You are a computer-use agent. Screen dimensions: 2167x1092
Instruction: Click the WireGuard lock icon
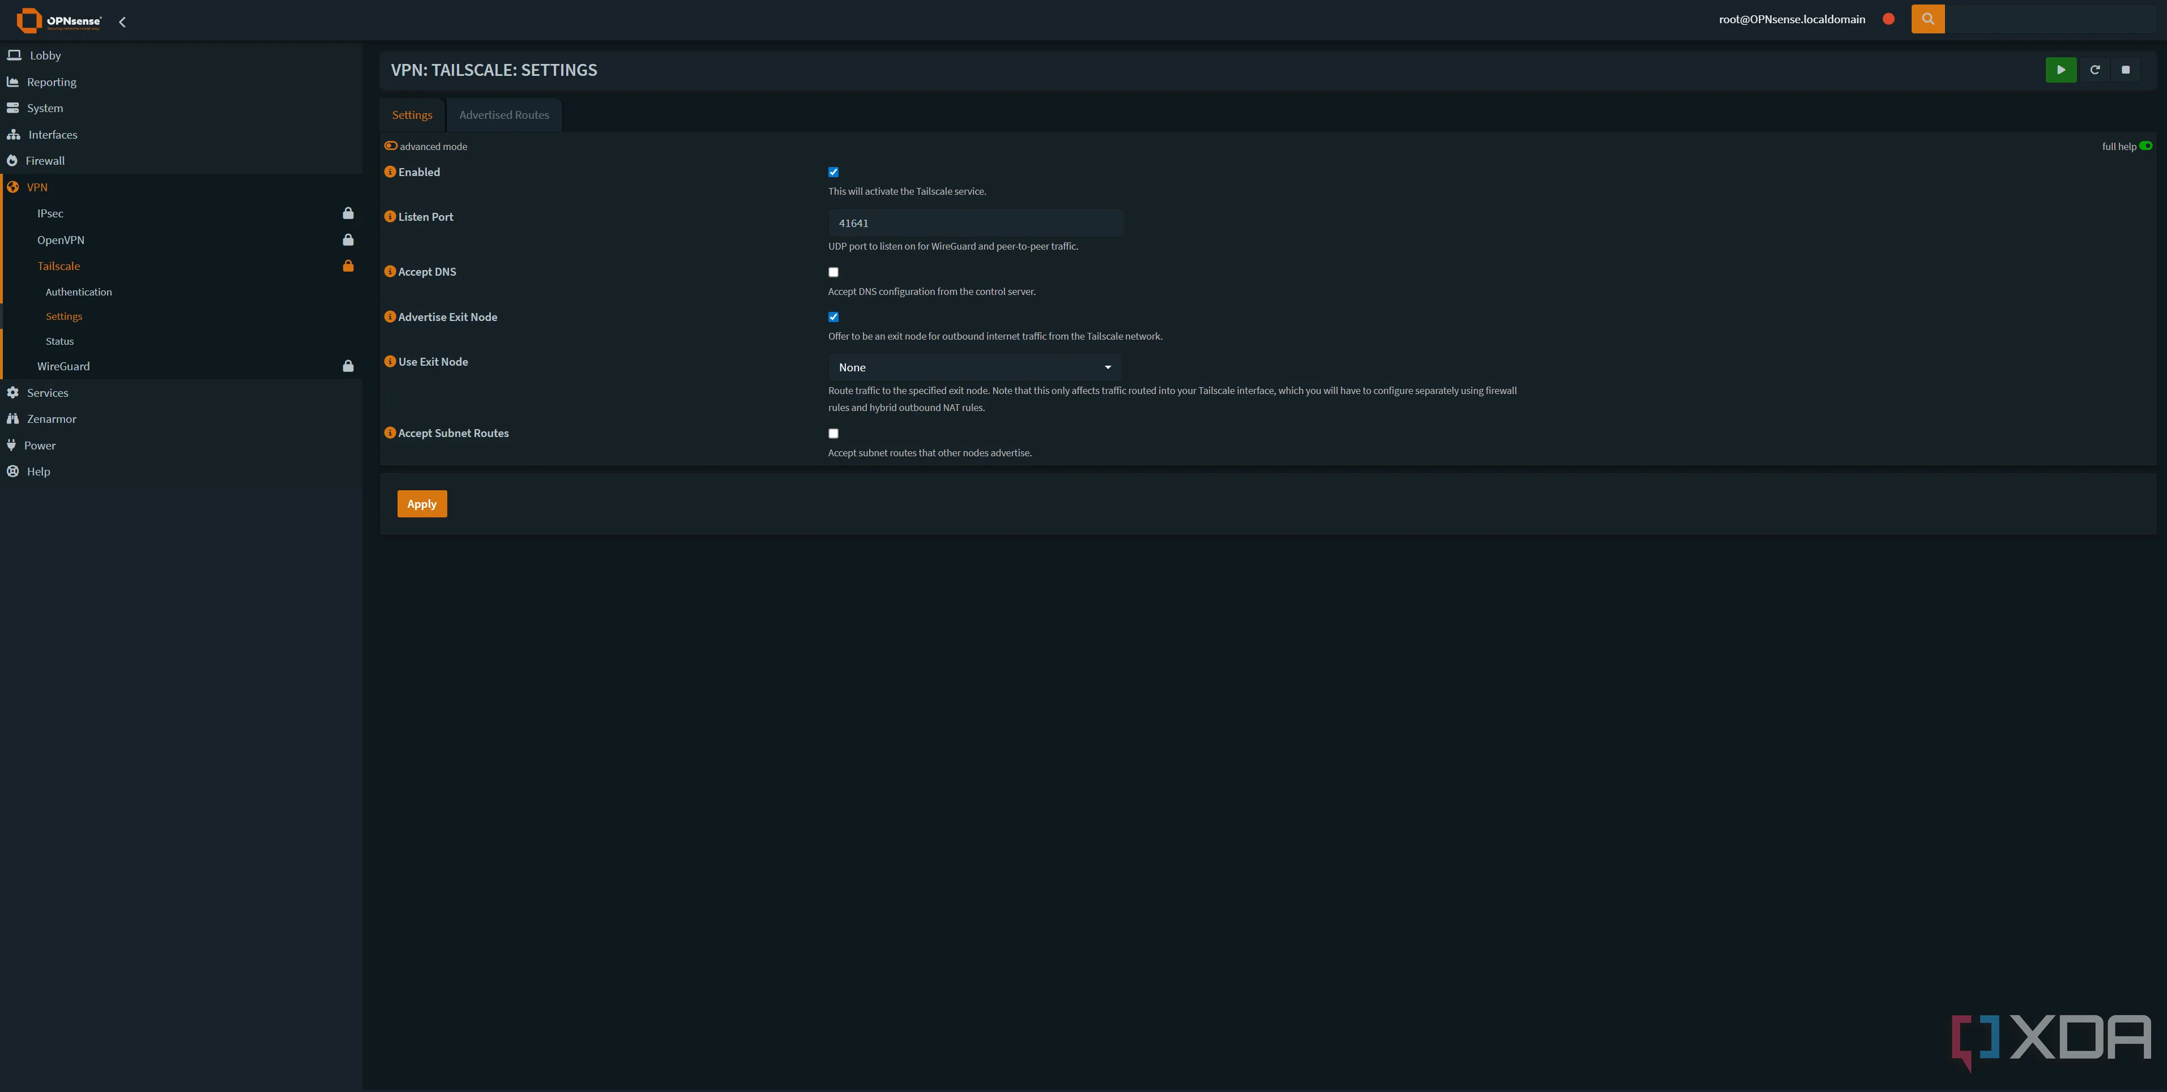pos(348,366)
